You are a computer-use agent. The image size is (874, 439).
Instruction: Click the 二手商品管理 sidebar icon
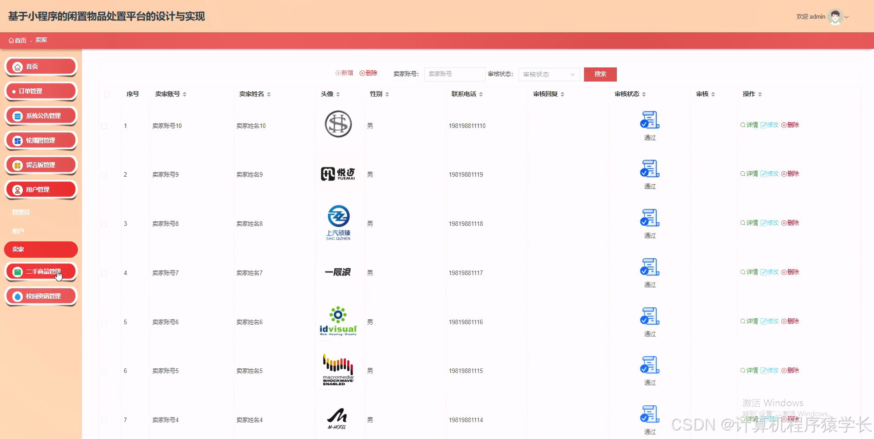[17, 271]
